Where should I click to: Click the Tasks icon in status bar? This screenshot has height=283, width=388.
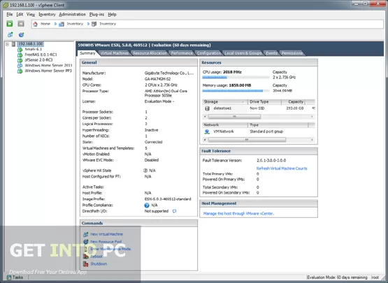(9, 278)
